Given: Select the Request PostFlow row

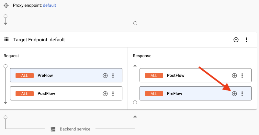Looking at the screenshot, I should pos(66,93).
